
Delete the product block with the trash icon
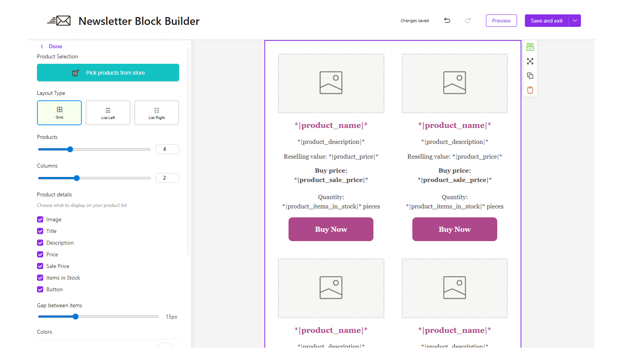point(530,90)
